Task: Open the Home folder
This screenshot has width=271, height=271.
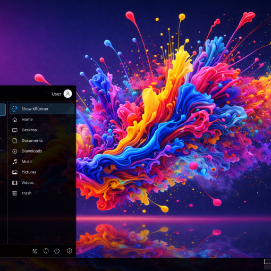Action: 42,120
